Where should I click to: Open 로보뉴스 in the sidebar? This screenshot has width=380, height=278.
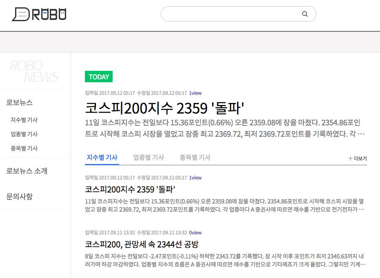pos(20,103)
